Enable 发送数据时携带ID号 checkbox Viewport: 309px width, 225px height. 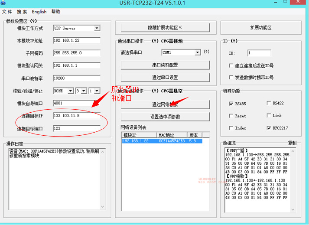[231, 77]
